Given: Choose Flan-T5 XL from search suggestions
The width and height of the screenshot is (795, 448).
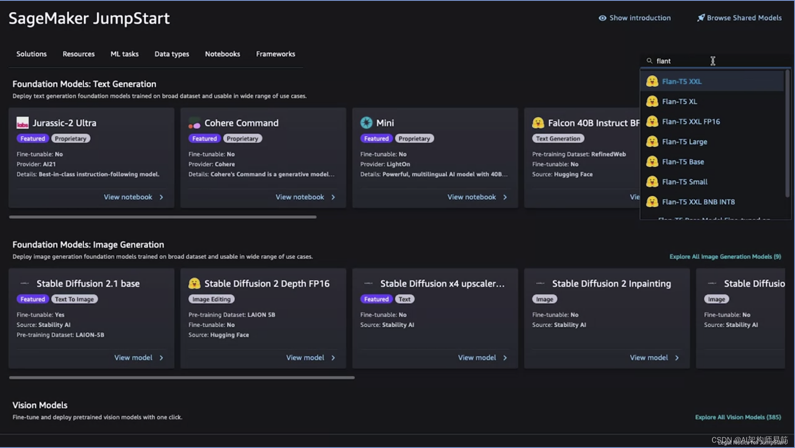Looking at the screenshot, I should (712, 101).
